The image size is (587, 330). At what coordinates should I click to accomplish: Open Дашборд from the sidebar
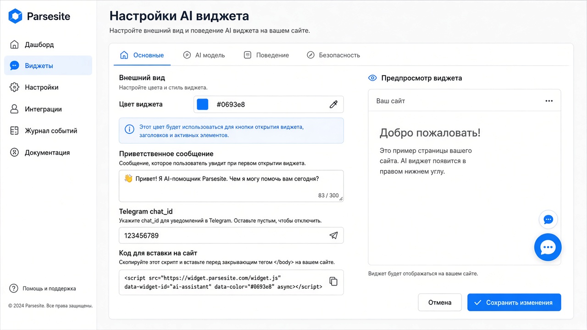click(48, 44)
